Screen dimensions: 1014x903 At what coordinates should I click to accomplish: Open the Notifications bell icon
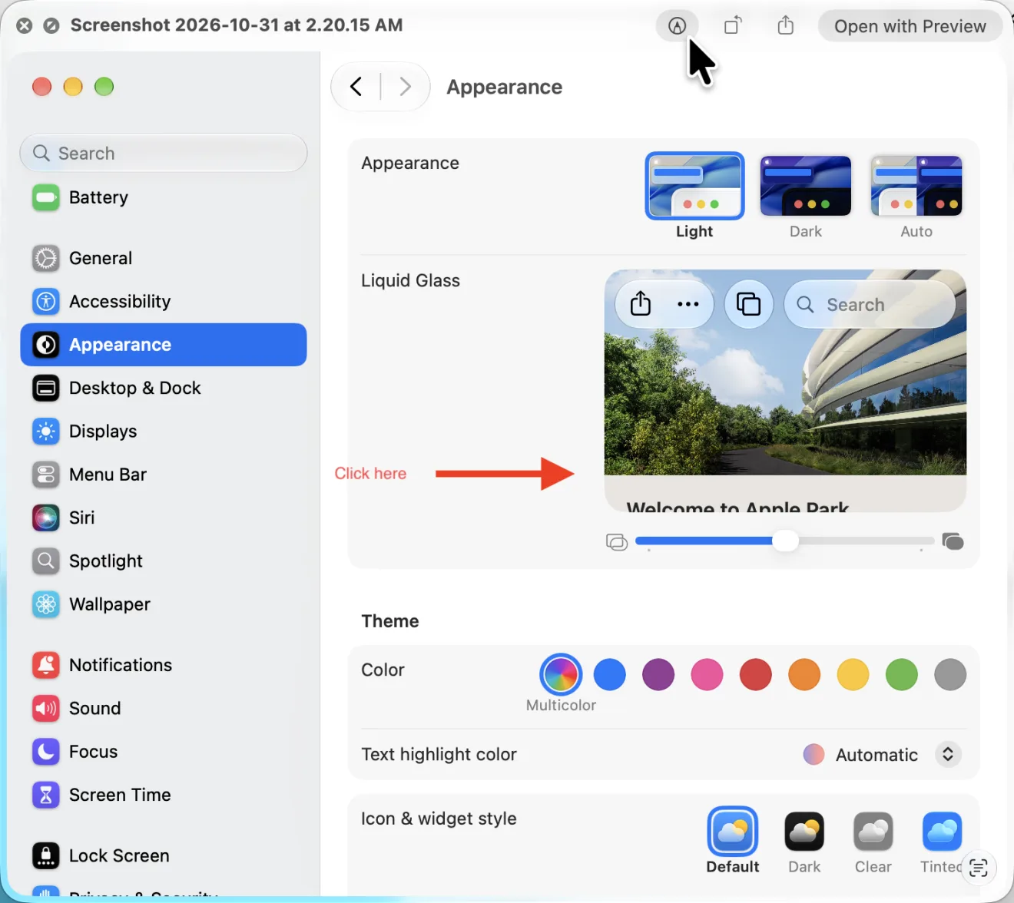(x=46, y=665)
